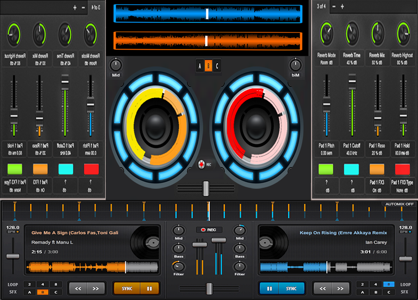This screenshot has width=418, height=300.
Task: Click the plus button next to '3 of 4' on right
Action: (342, 7)
